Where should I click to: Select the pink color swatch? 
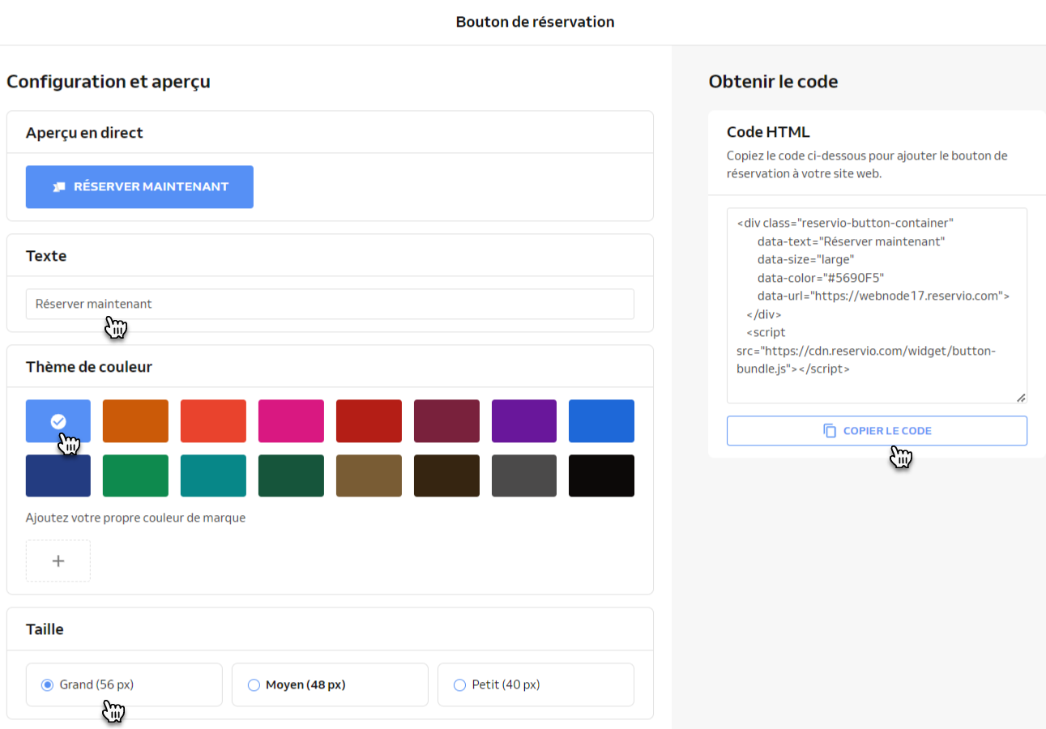click(x=291, y=421)
